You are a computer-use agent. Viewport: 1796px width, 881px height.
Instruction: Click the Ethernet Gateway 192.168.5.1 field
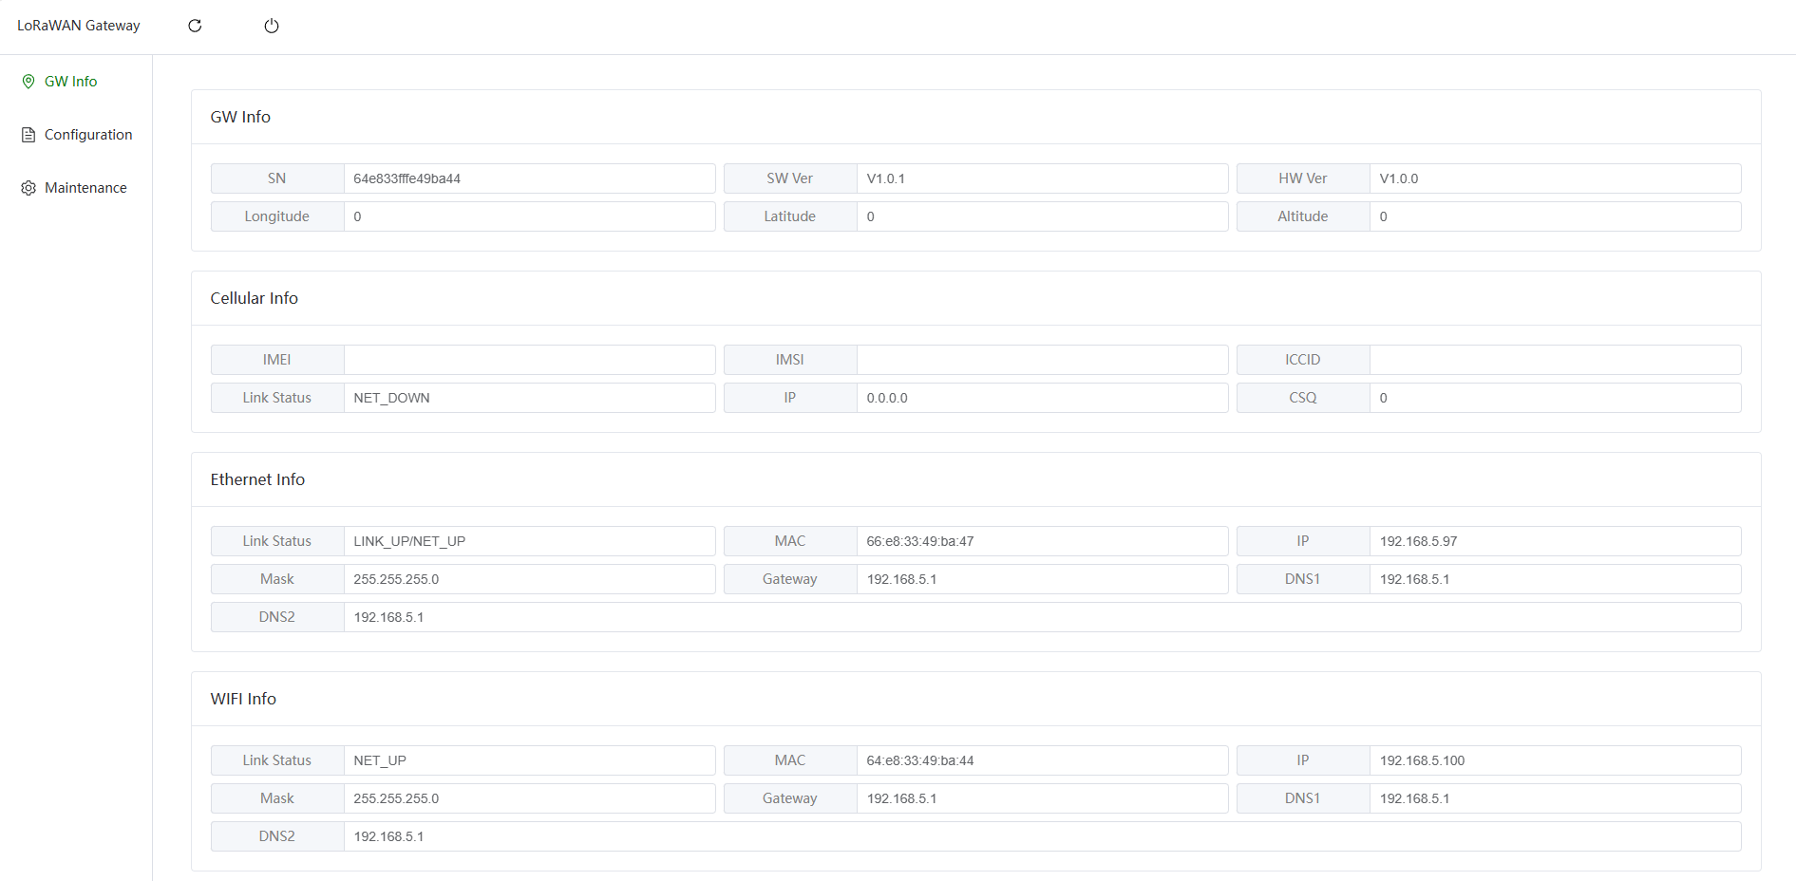point(1042,579)
